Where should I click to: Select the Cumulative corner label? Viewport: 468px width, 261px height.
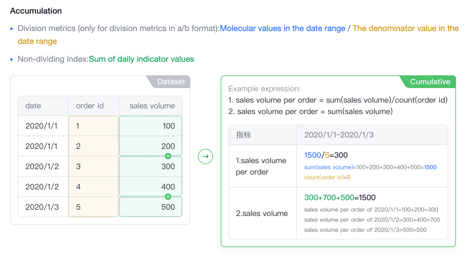(430, 82)
